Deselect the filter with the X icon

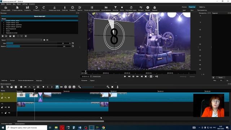pos(26,36)
